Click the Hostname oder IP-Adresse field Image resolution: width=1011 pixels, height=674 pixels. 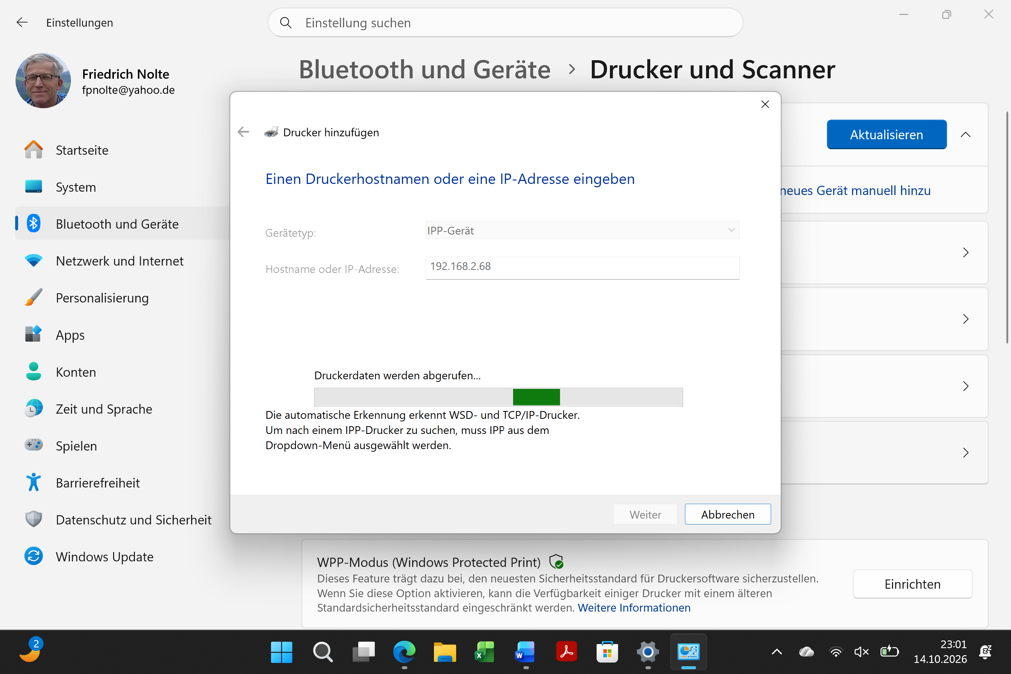(582, 267)
